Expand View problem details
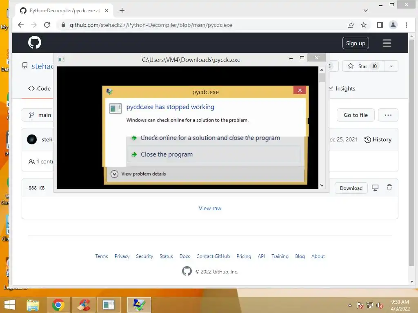Screen dimensions: 418x313 pos(138,174)
